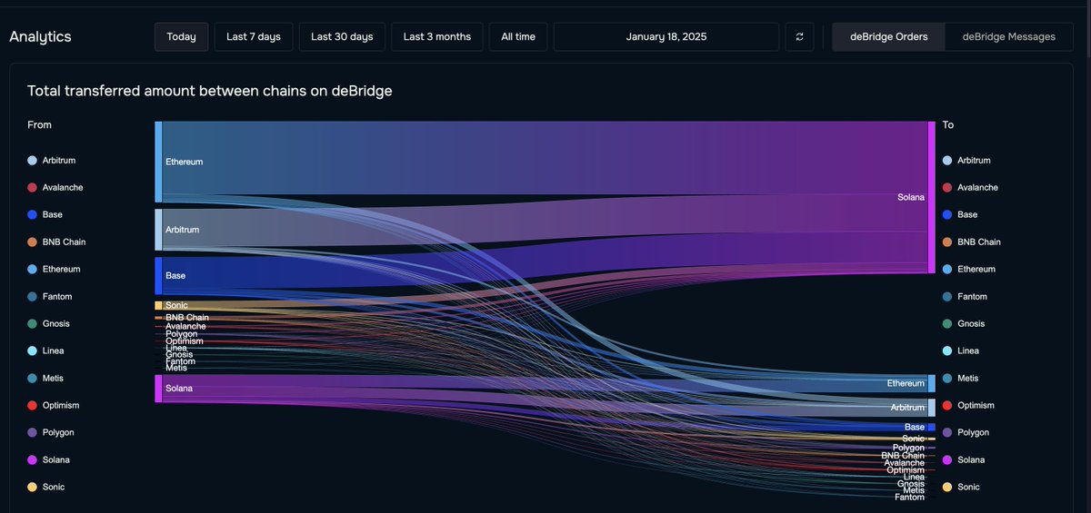Click Optimism in From legend
This screenshot has width=1091, height=513.
(54, 406)
